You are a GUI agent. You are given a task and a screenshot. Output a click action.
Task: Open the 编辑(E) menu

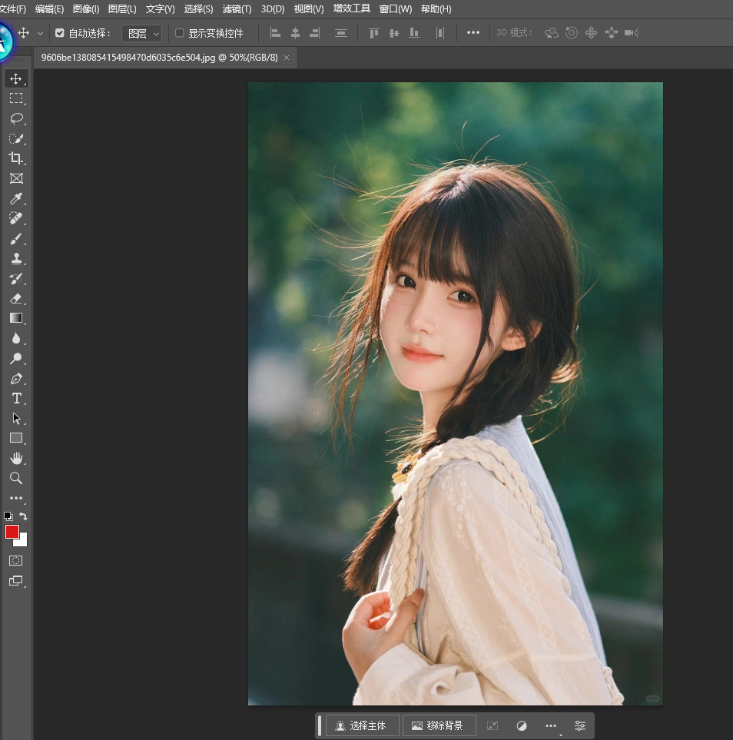tap(49, 9)
